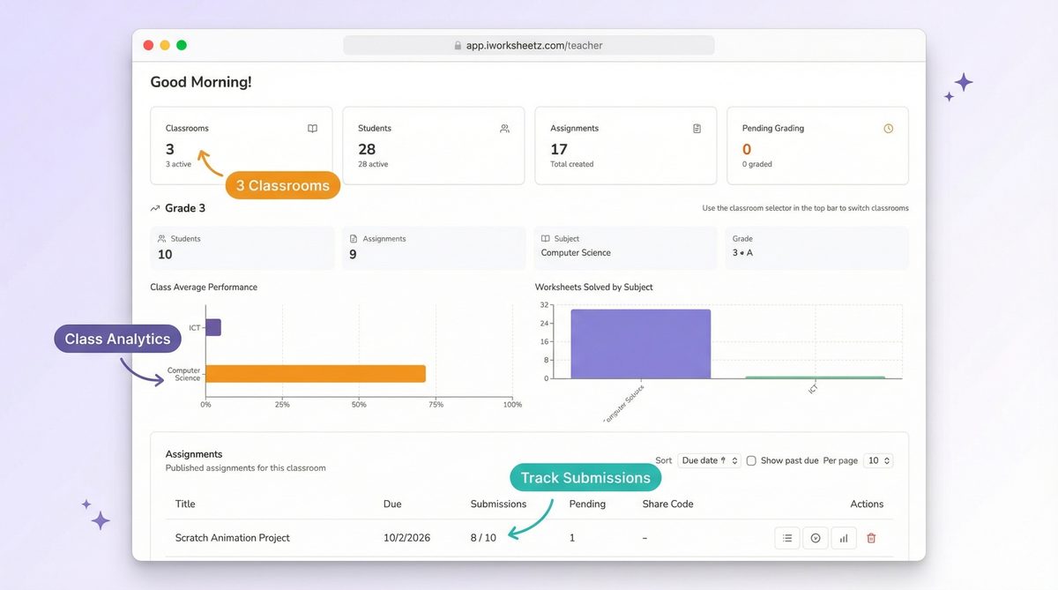Image resolution: width=1058 pixels, height=590 pixels.
Task: Click the open book icon beside Subject
Action: point(546,239)
